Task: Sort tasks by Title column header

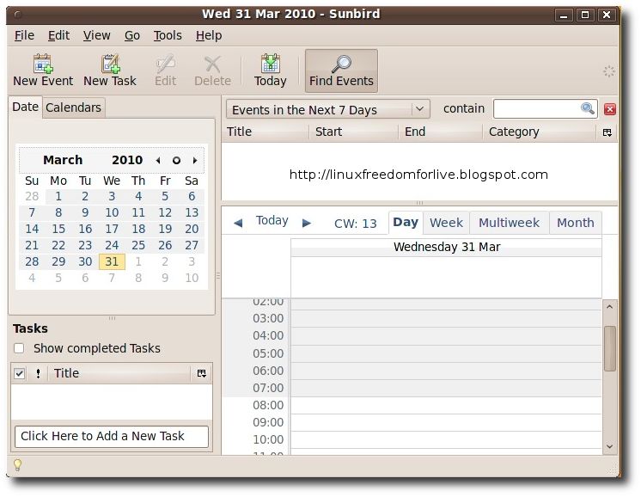Action: point(119,373)
